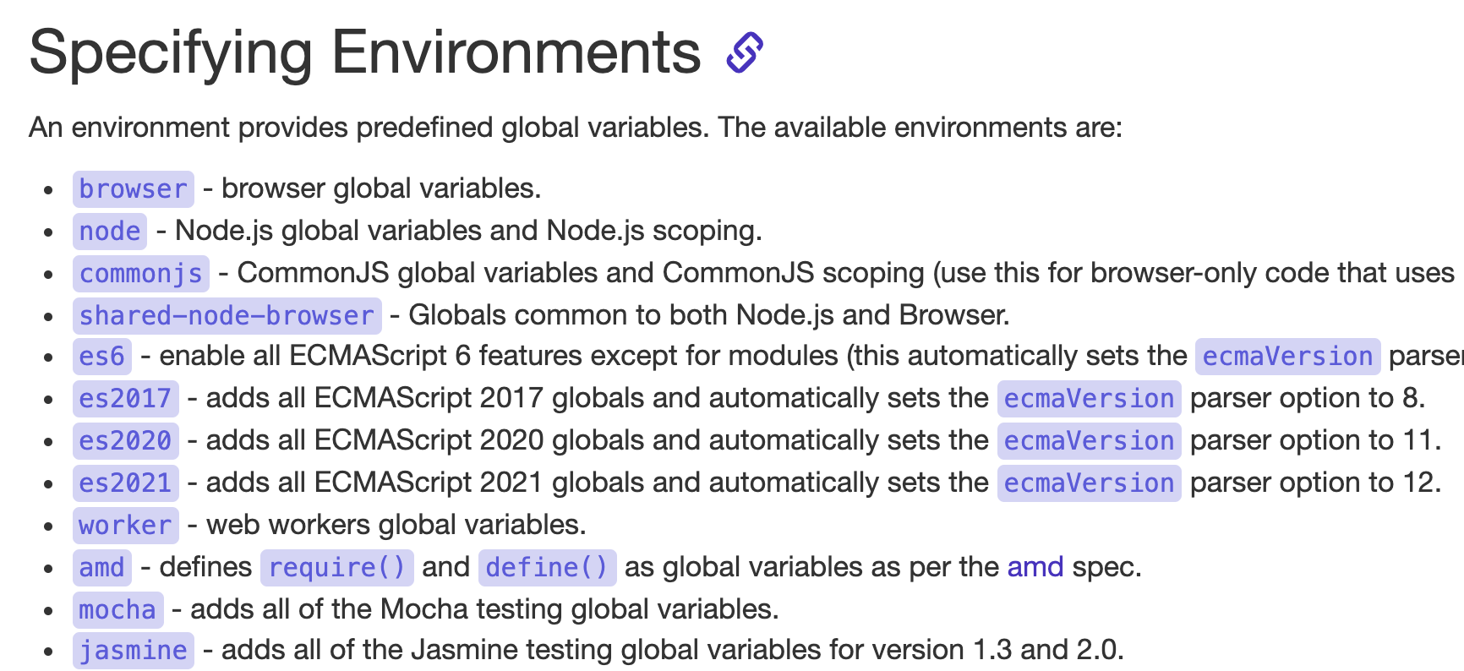Click the browser environment code tag

pyautogui.click(x=133, y=188)
